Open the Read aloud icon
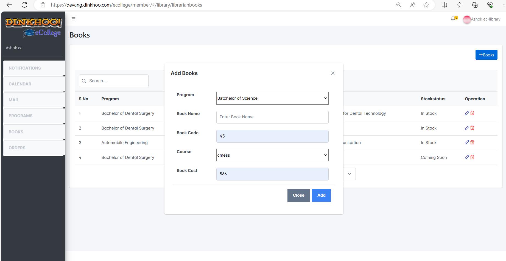506x261 pixels. pyautogui.click(x=413, y=5)
